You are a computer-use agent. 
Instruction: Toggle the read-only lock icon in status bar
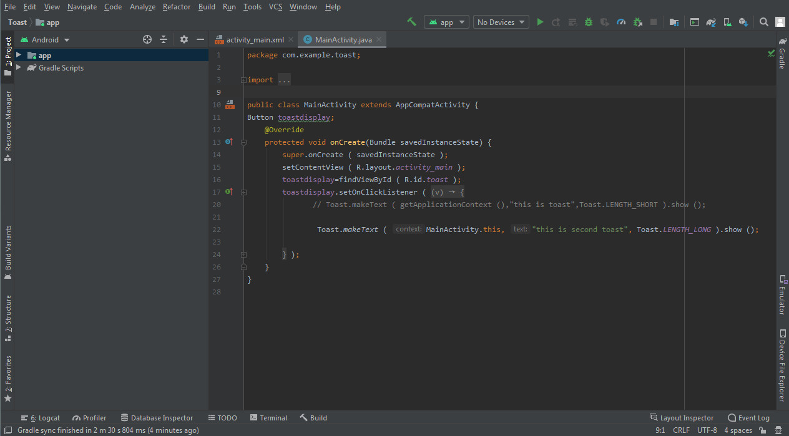coord(763,430)
